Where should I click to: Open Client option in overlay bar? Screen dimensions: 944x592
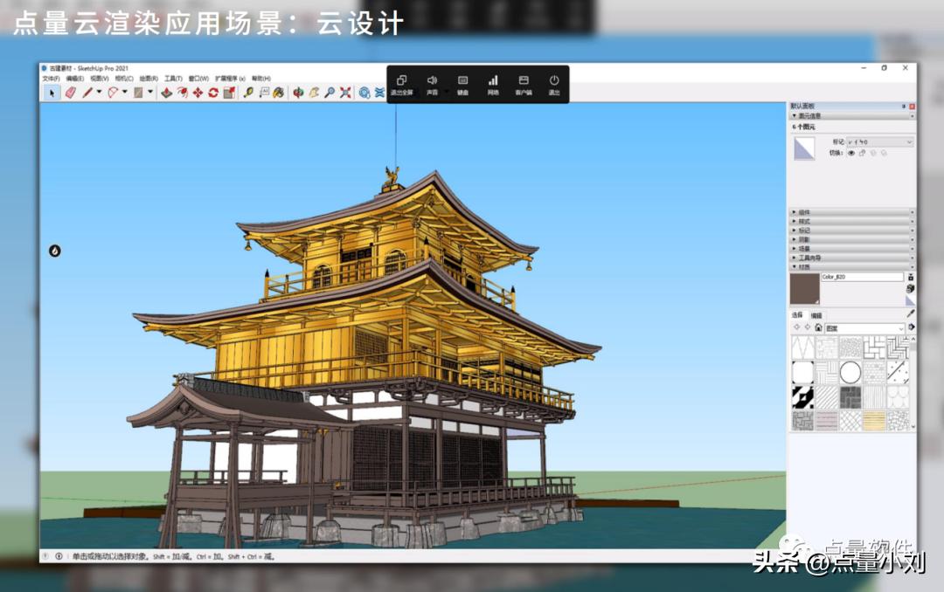point(524,85)
